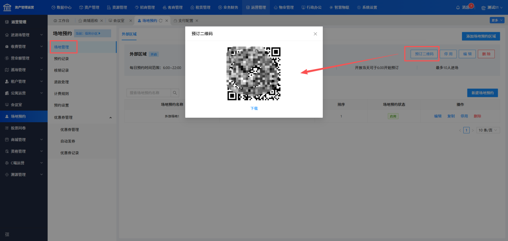Open 投票问卷 in the left sidebar
Image resolution: width=508 pixels, height=241 pixels.
[24, 128]
